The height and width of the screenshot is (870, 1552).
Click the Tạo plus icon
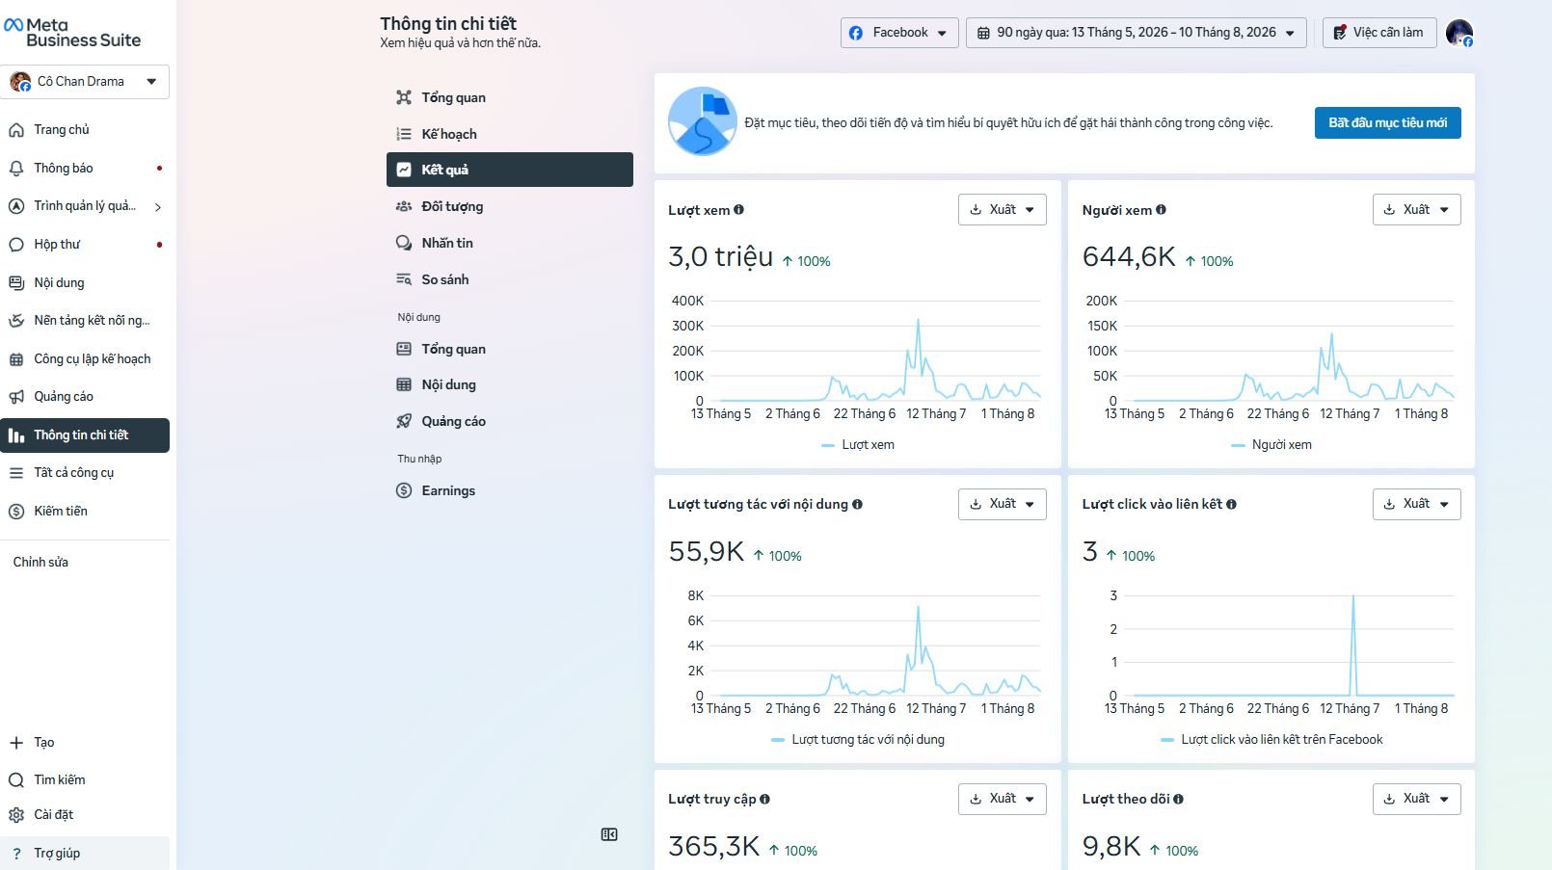(x=16, y=743)
